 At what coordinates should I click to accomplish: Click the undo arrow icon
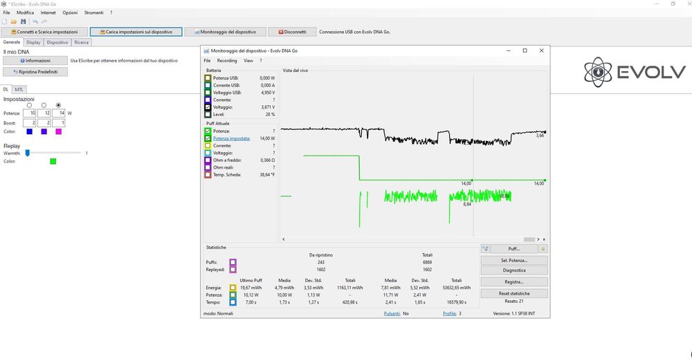coord(35,21)
